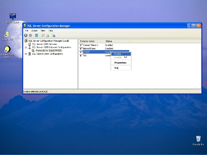Click the Export List toolbar icon

48,35
